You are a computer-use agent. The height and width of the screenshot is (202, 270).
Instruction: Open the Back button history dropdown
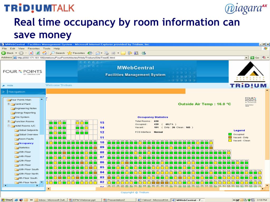[16, 53]
